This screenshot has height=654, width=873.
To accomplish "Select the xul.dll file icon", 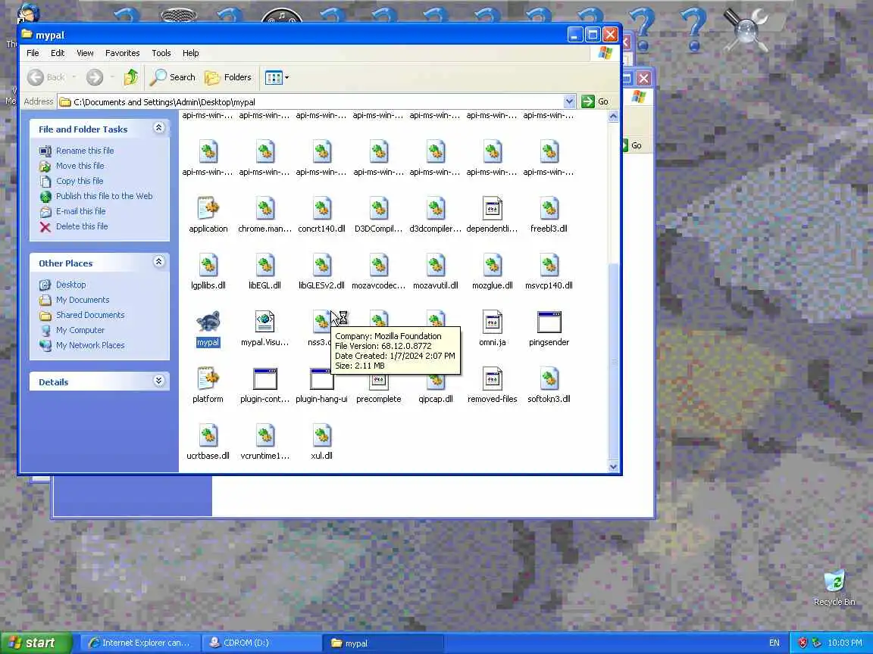I will click(x=322, y=435).
